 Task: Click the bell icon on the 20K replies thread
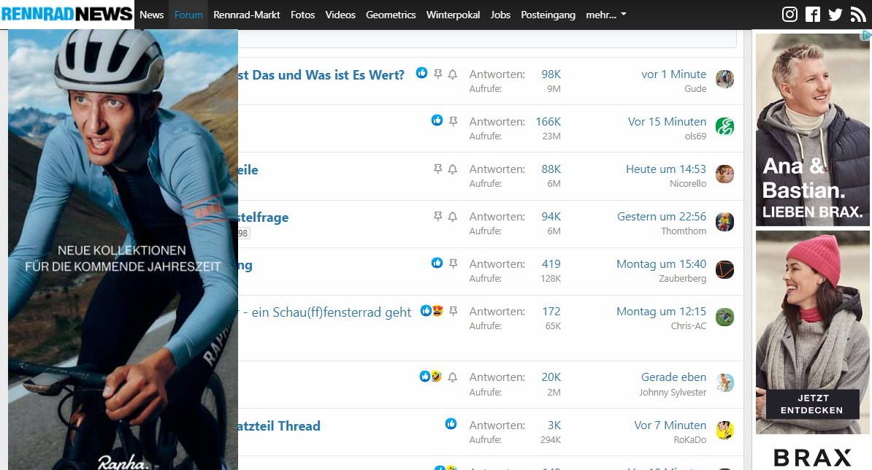pyautogui.click(x=452, y=377)
